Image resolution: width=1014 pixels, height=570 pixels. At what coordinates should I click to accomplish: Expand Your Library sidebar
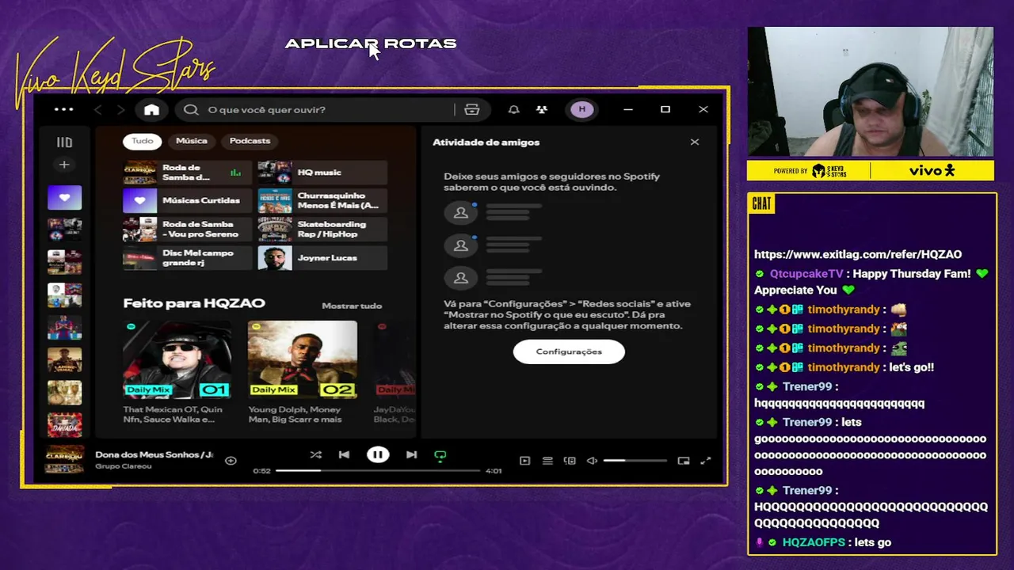pyautogui.click(x=64, y=142)
